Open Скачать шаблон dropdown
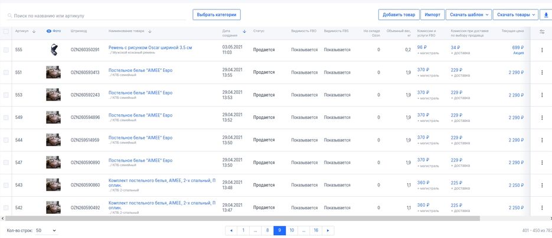Screen dimensions: 552x238 [x=469, y=15]
